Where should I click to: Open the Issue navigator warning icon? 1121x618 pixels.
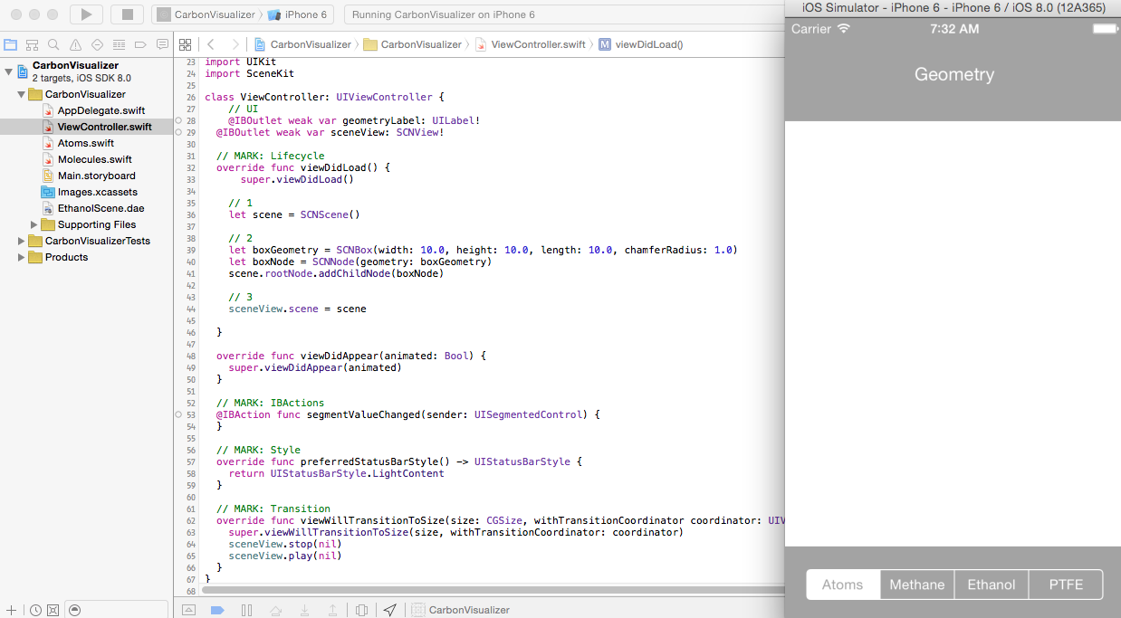click(76, 44)
